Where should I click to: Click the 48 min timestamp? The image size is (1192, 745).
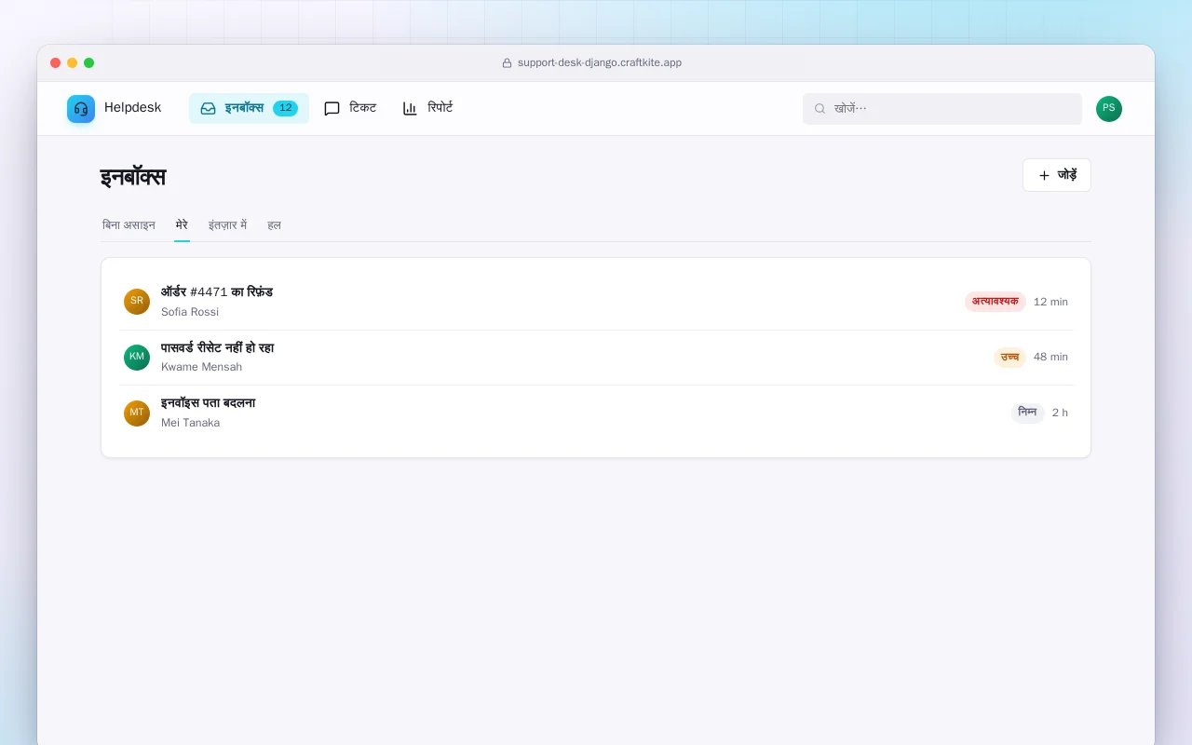(1050, 358)
